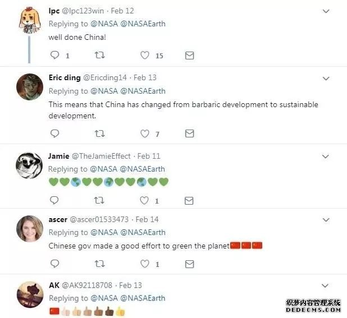
Task: Expand options chevron on Jamie's tweet
Action: click(325, 156)
